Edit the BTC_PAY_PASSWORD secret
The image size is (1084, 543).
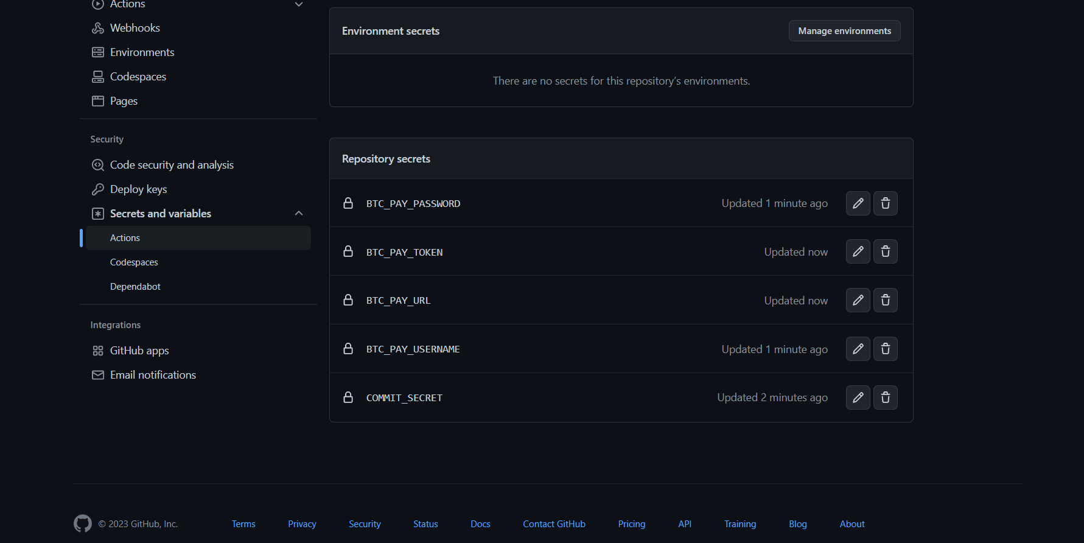pyautogui.click(x=858, y=203)
